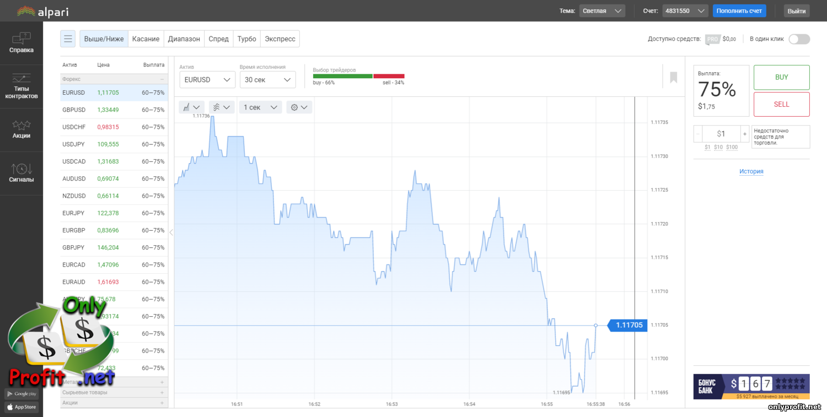Open the Сигналы signals sidebar icon
Screen dimensions: 827x417
coord(21,173)
